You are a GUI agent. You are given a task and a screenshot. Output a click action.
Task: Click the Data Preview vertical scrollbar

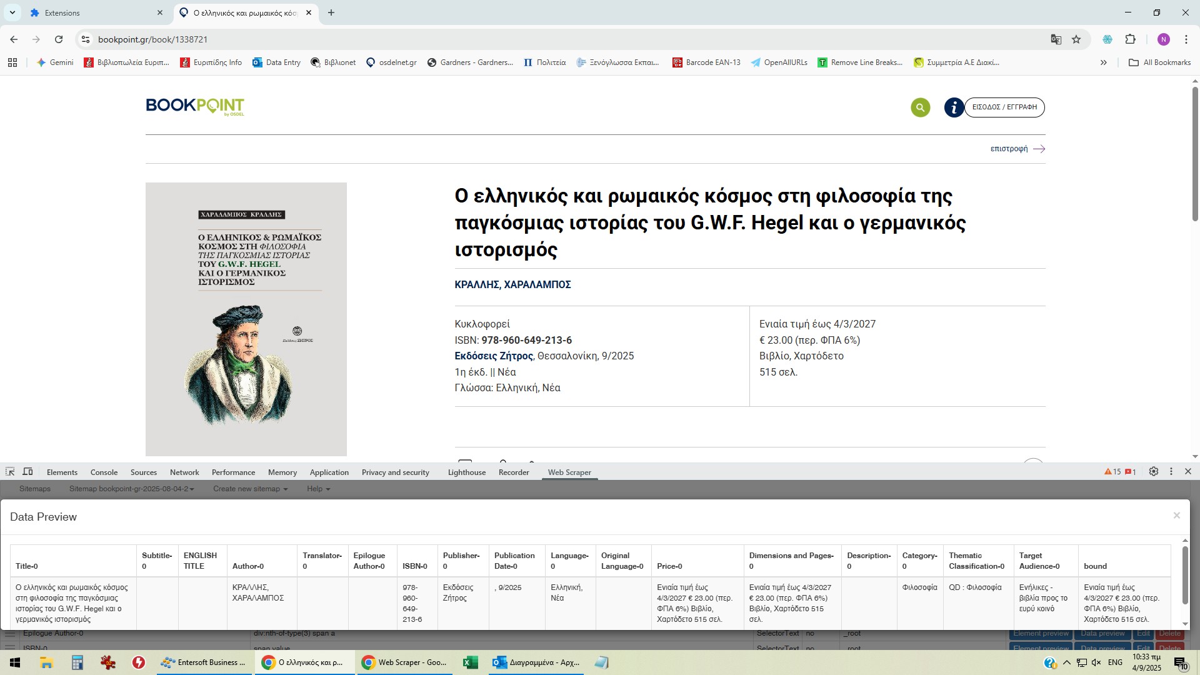pos(1184,575)
